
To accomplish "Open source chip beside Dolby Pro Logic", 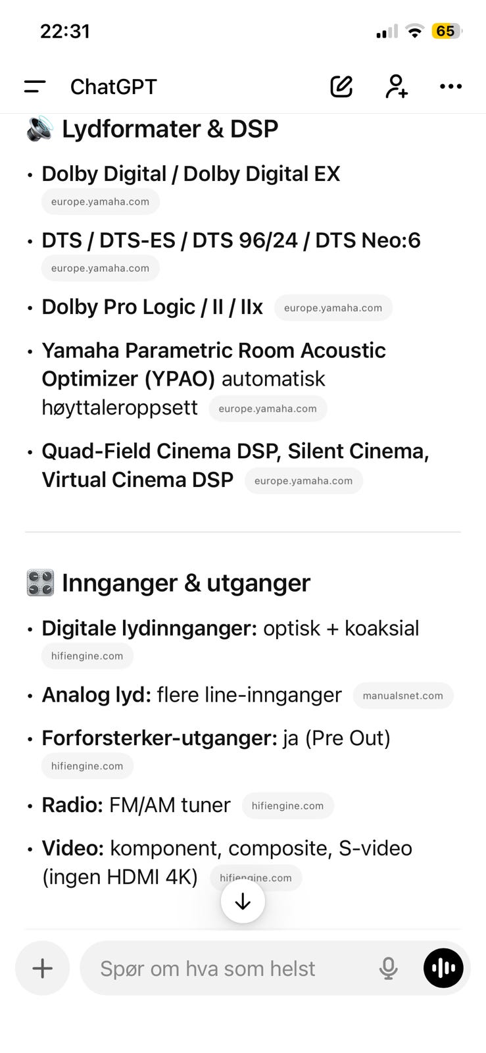I will tap(333, 307).
